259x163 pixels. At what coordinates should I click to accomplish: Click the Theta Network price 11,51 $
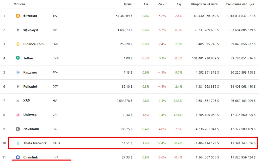(127, 143)
